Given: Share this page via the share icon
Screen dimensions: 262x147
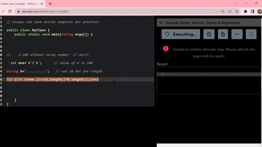Looking at the screenshot, I should pos(230,11).
